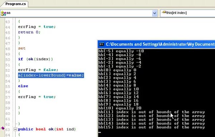Click console line 'bb[-1] equally -2'
This screenshot has height=137, width=215.
[x=120, y=66]
